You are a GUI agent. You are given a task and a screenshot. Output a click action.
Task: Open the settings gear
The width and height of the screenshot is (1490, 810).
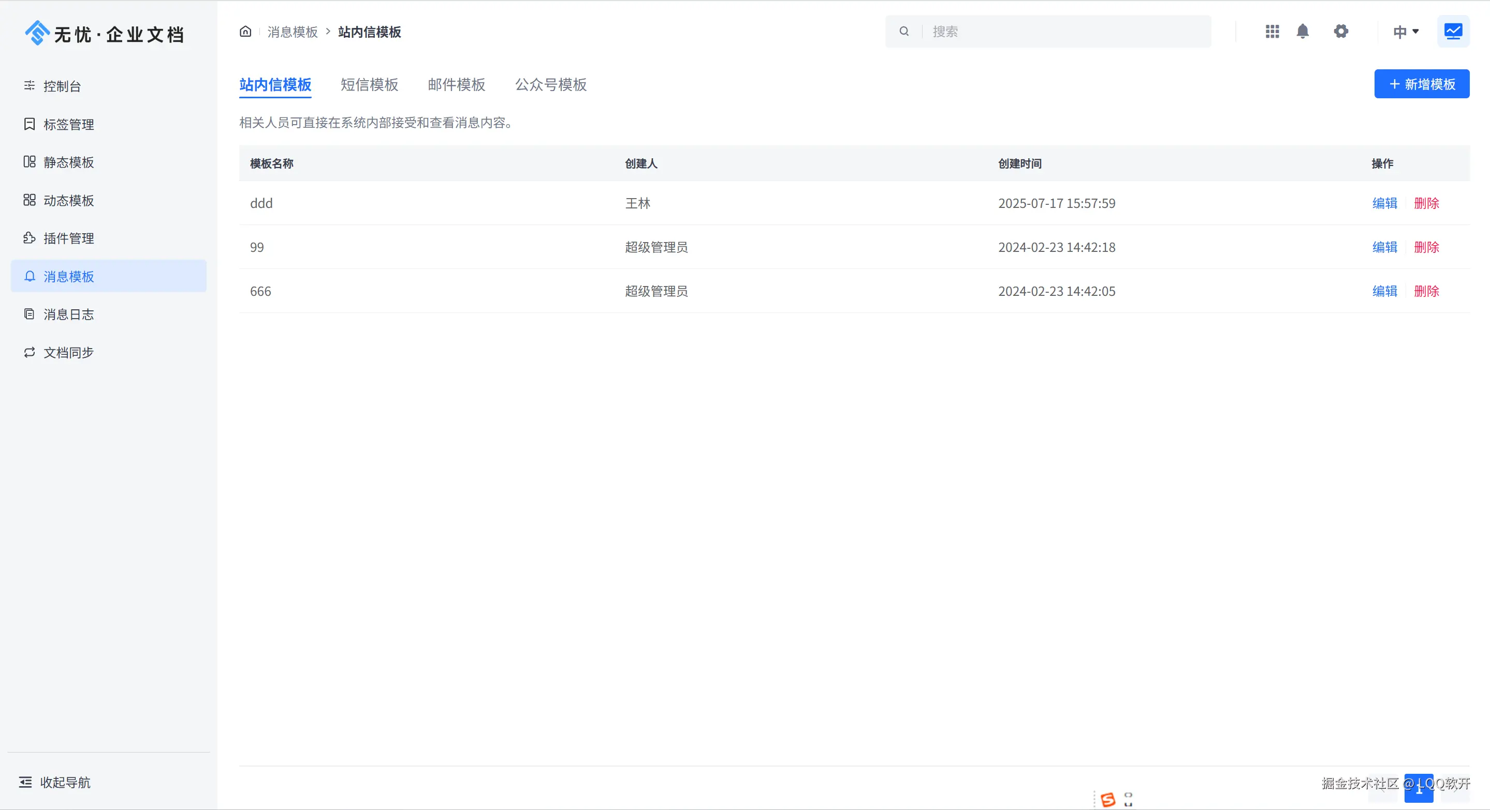[1341, 31]
